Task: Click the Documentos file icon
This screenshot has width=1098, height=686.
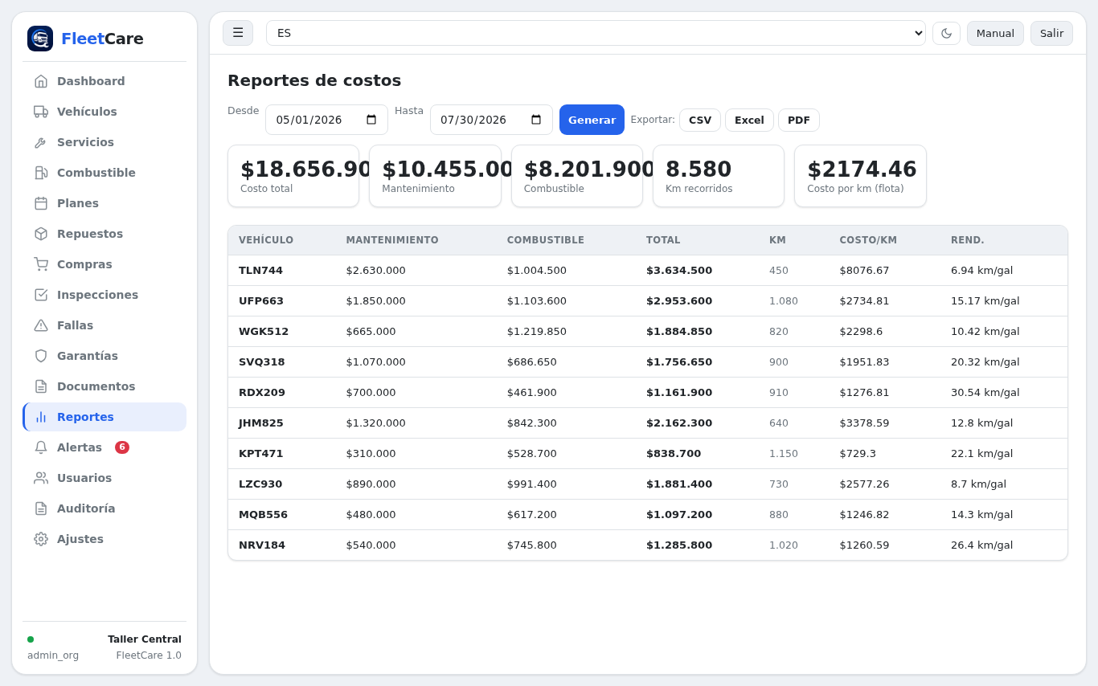Action: pyautogui.click(x=41, y=386)
